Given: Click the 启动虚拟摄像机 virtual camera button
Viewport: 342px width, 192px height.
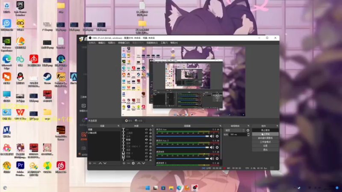Looking at the screenshot, I should pos(265,138).
